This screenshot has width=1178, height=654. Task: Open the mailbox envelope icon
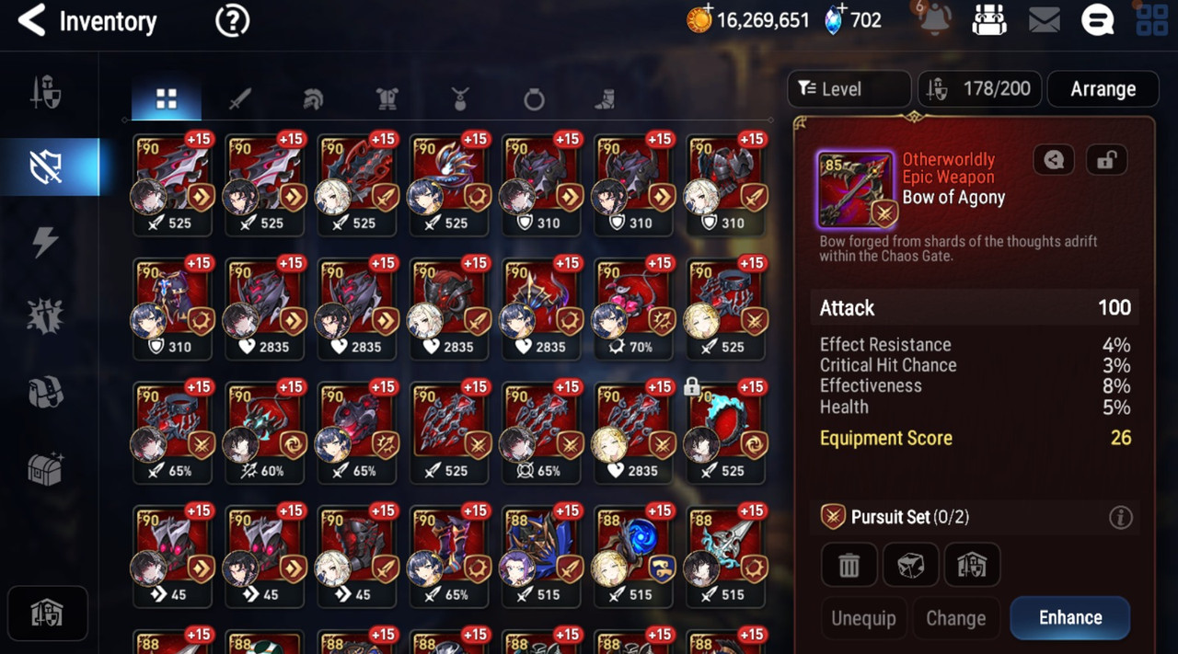pos(1044,20)
